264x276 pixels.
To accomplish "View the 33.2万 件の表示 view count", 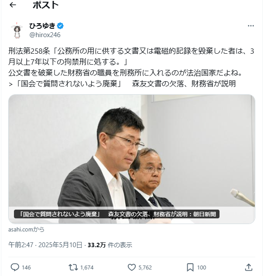I will [x=110, y=245].
